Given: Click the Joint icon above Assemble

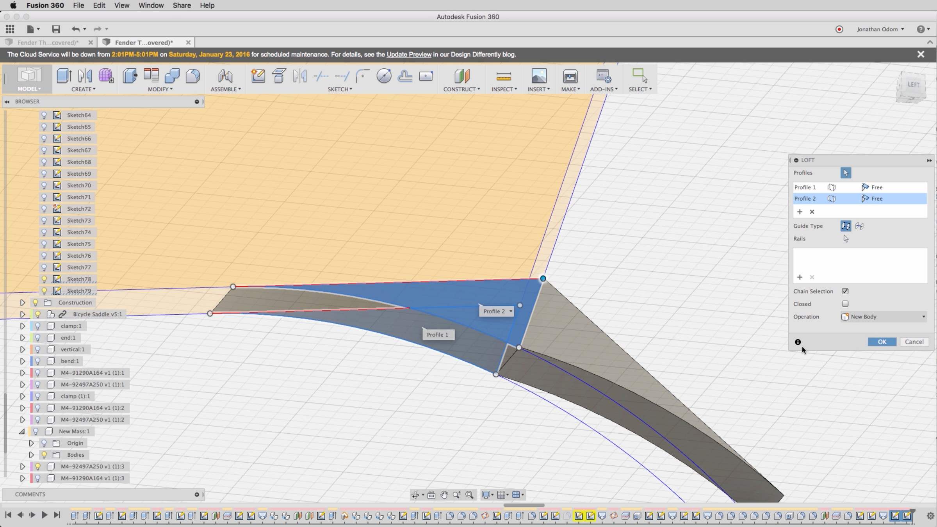Looking at the screenshot, I should coord(225,76).
